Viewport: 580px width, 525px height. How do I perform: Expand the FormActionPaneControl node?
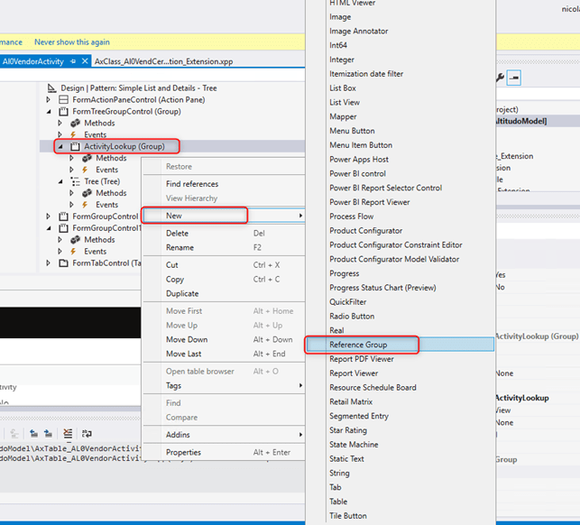[x=50, y=99]
